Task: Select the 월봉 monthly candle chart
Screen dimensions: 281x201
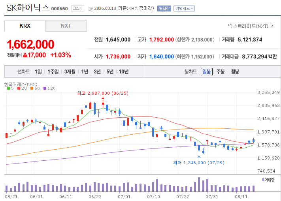Action: (235, 71)
